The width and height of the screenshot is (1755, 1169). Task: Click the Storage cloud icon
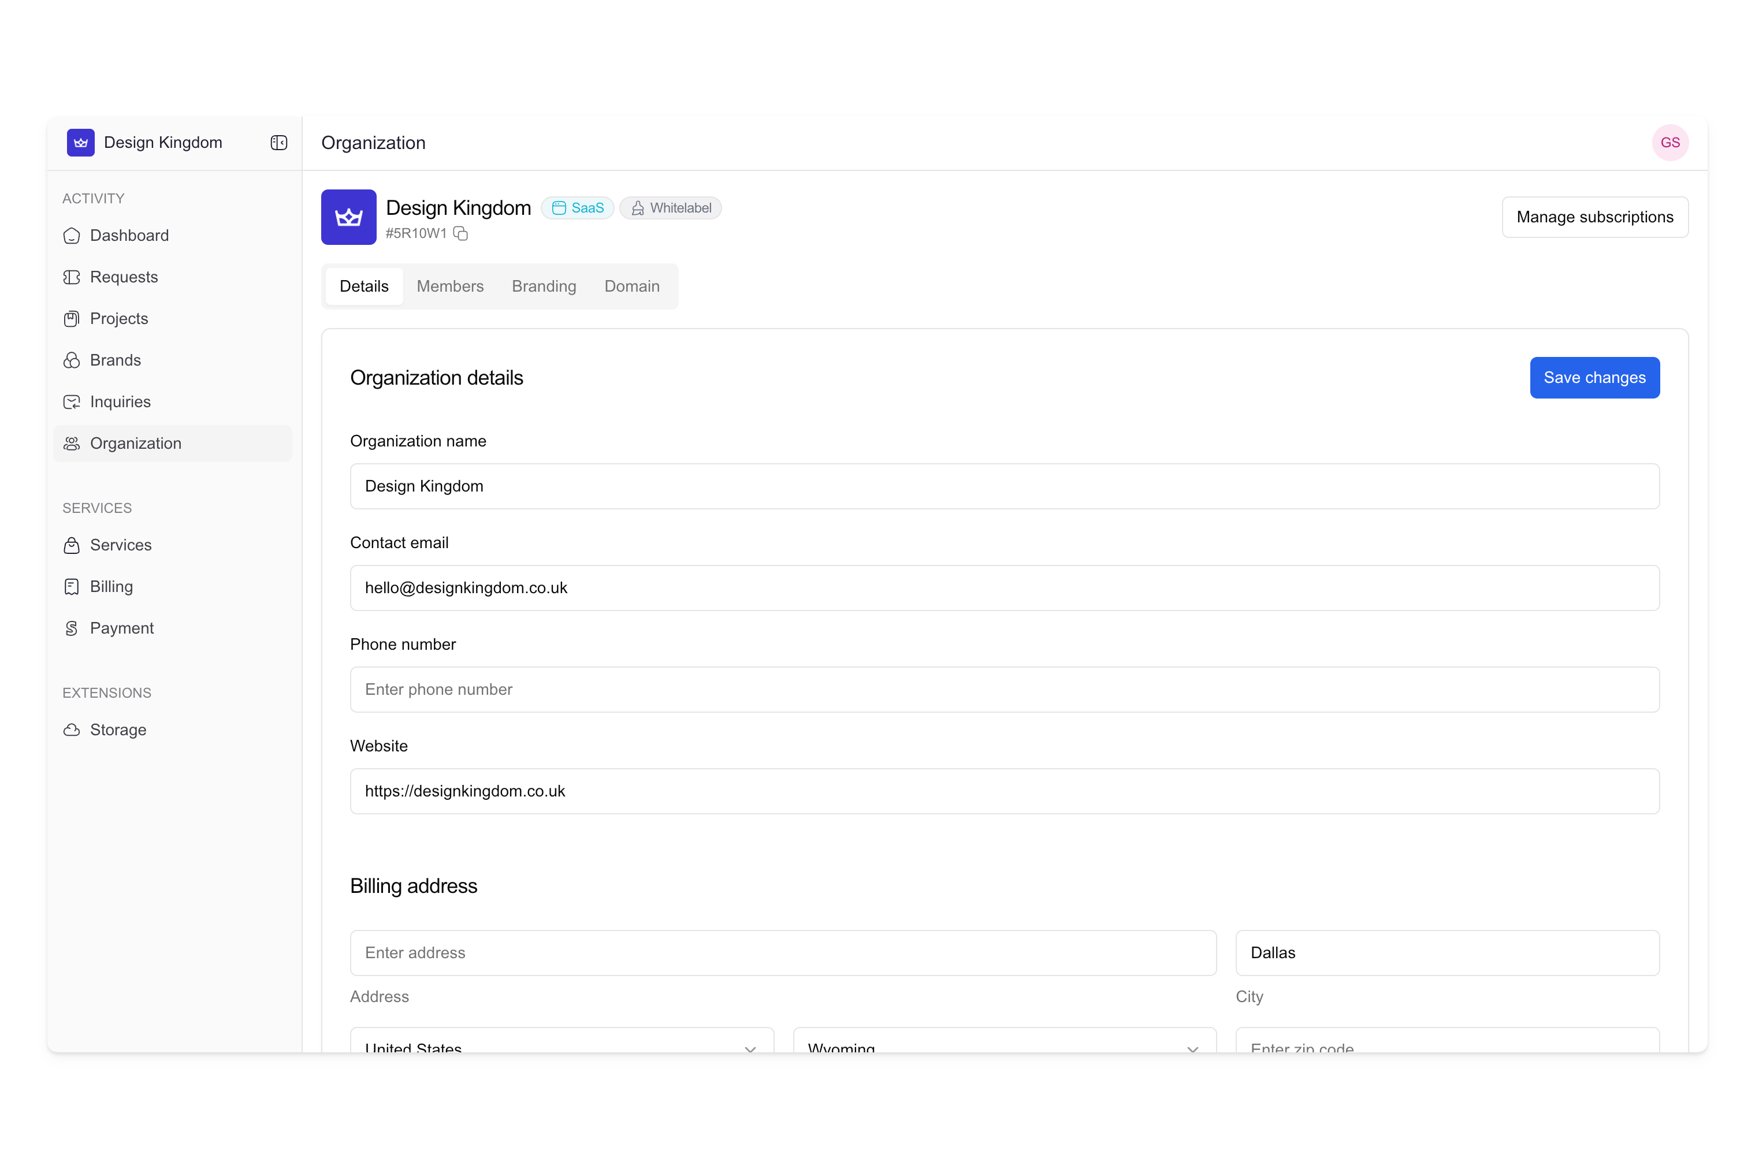[72, 730]
